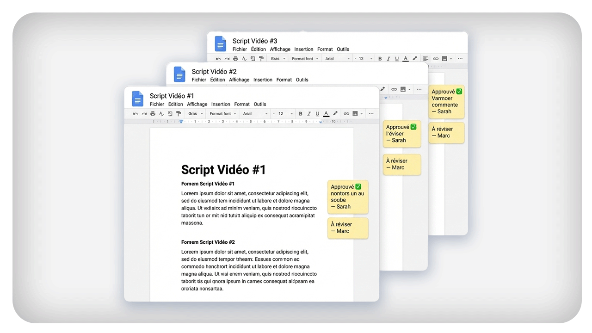Click the text color A in Script Vidéo #1 toolbar
Image resolution: width=592 pixels, height=333 pixels.
coord(326,114)
